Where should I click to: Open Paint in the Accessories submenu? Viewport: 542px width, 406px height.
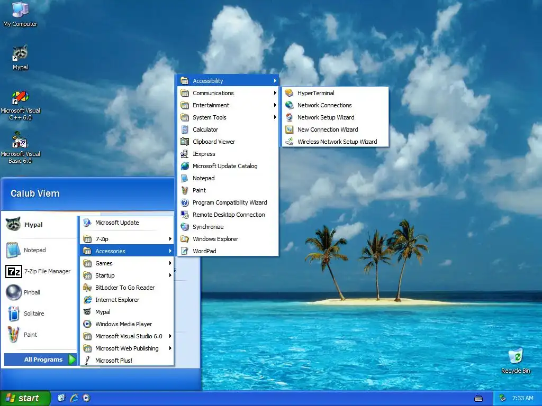click(x=228, y=190)
